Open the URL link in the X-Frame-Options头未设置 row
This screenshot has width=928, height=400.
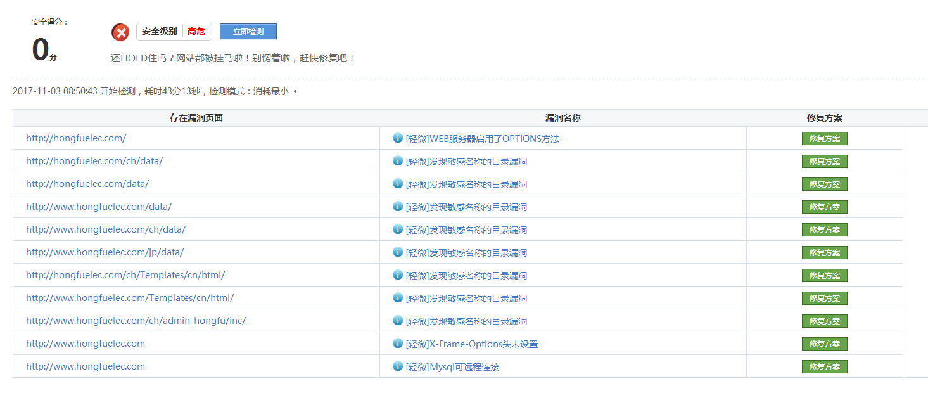pos(86,344)
